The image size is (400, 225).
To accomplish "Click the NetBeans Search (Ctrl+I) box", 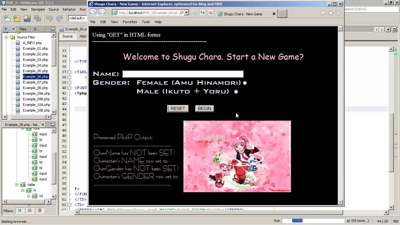I will 372,9.
